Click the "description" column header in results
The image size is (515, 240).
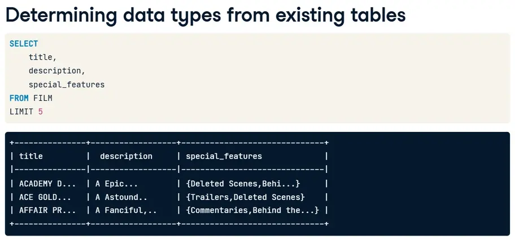(x=126, y=156)
